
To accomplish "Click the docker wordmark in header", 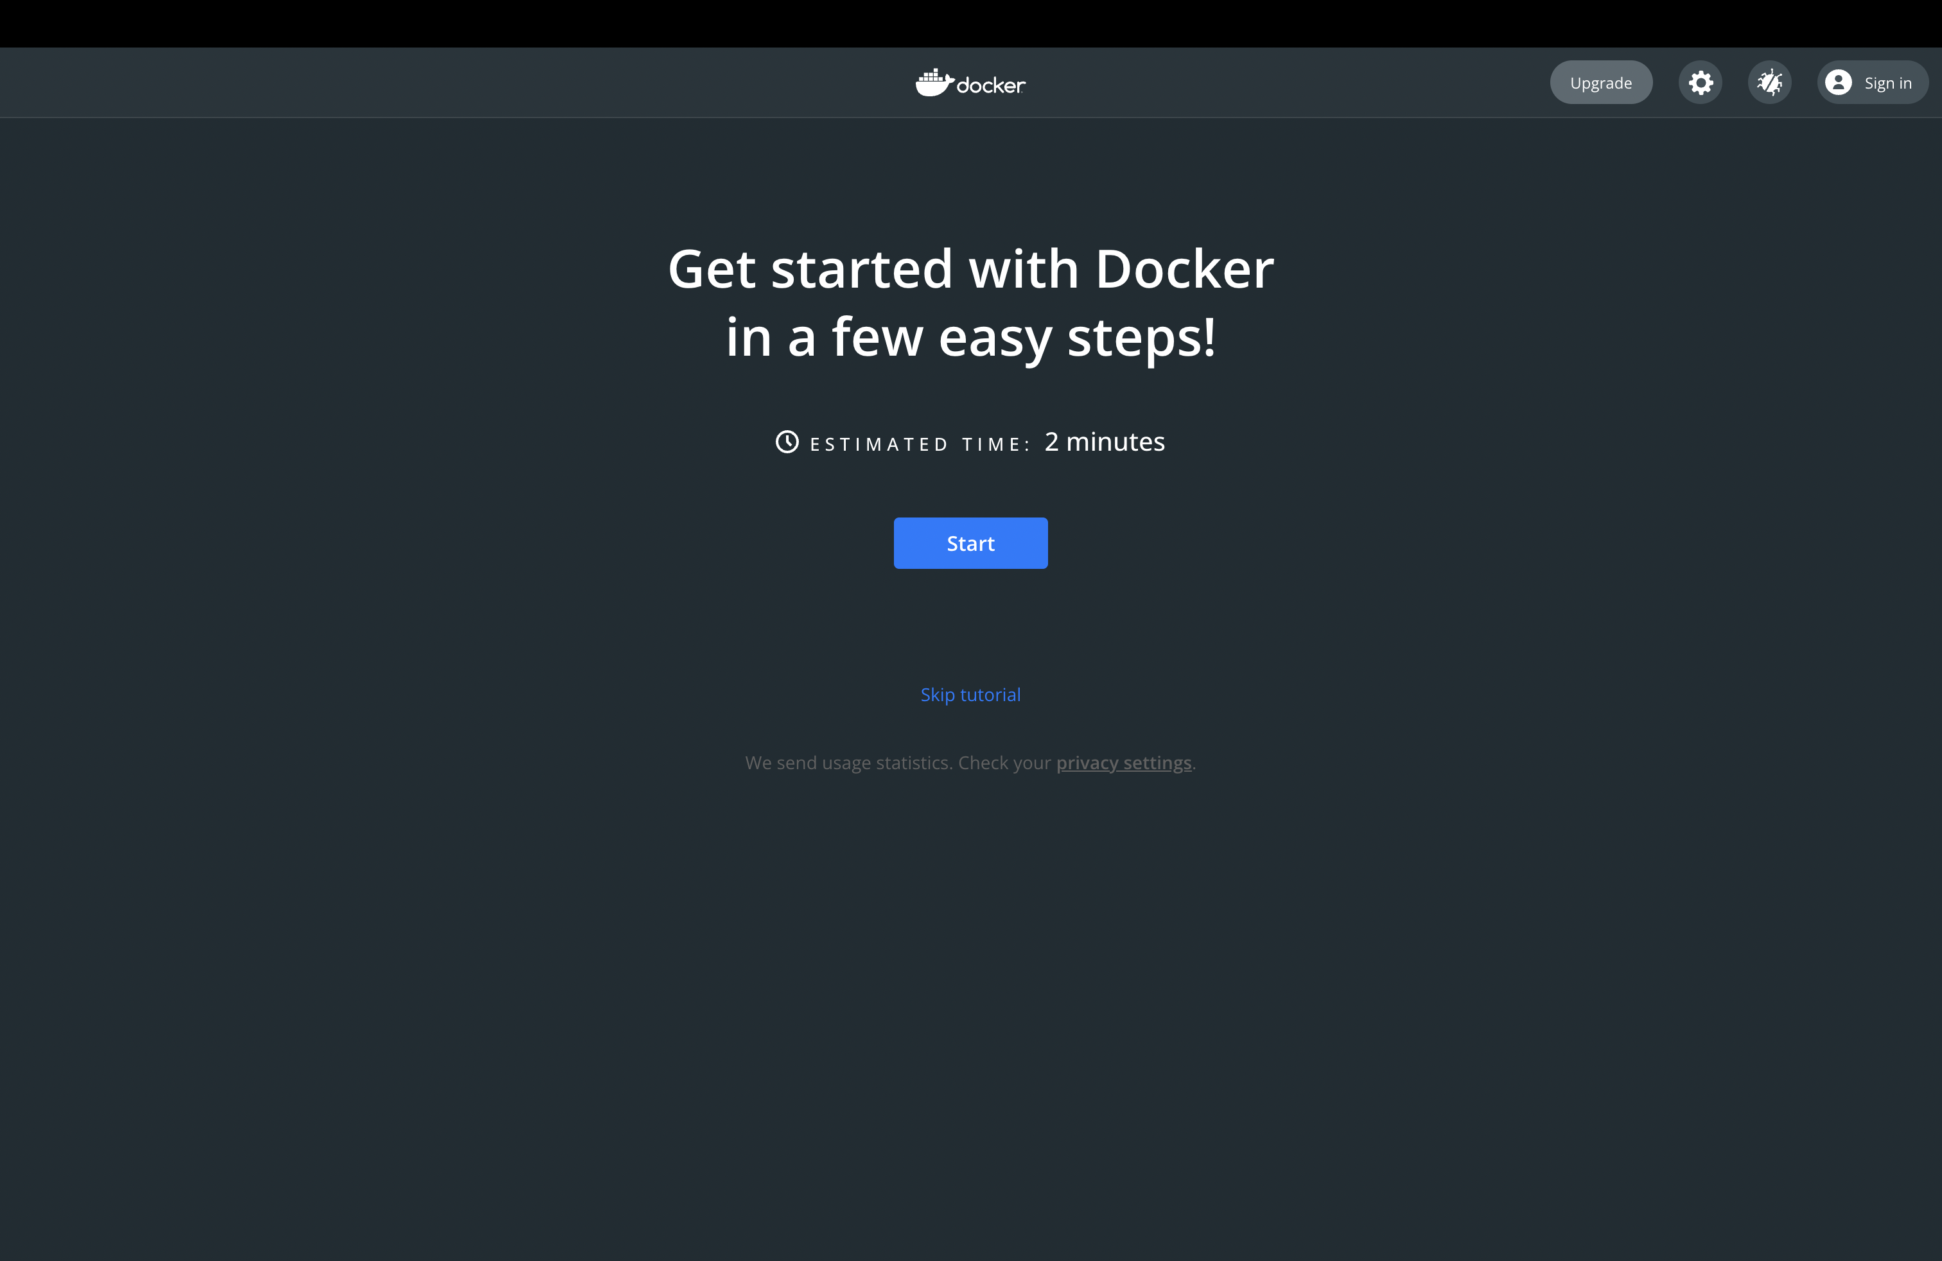I will coord(990,85).
